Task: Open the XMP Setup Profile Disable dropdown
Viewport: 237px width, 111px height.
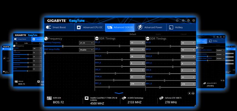Action: [87, 50]
